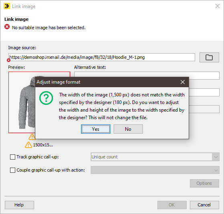Close the Link image window

[218, 6]
